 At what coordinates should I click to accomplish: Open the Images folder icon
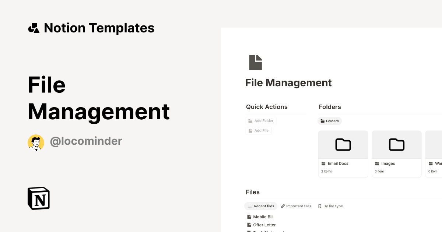pyautogui.click(x=396, y=144)
